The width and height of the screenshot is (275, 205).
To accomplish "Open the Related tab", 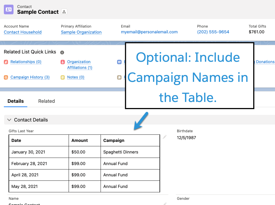I will [46, 101].
